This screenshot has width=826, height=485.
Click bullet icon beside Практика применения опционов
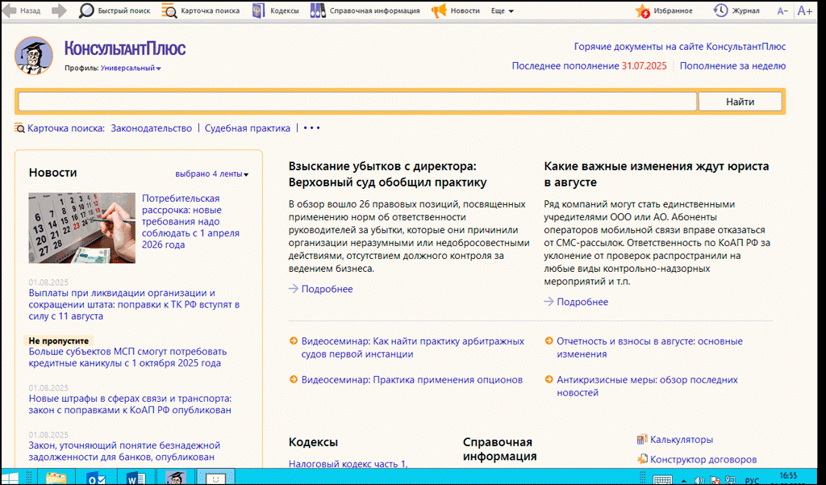coord(294,379)
